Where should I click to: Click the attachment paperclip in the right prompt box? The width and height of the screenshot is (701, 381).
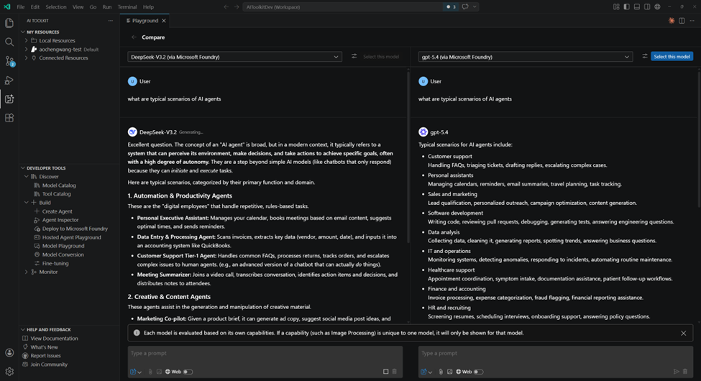click(x=441, y=372)
